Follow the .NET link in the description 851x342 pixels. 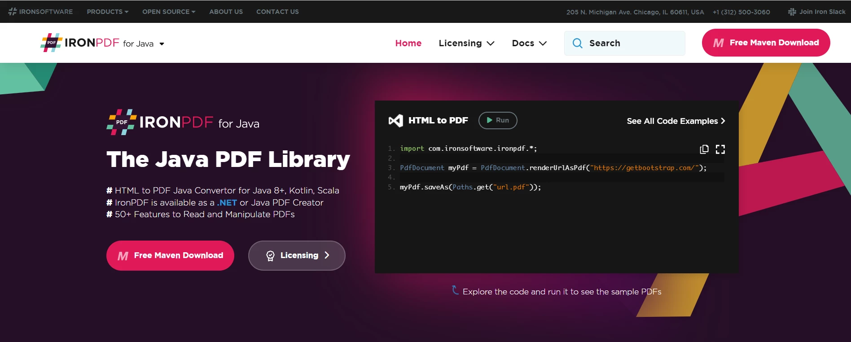tap(227, 202)
